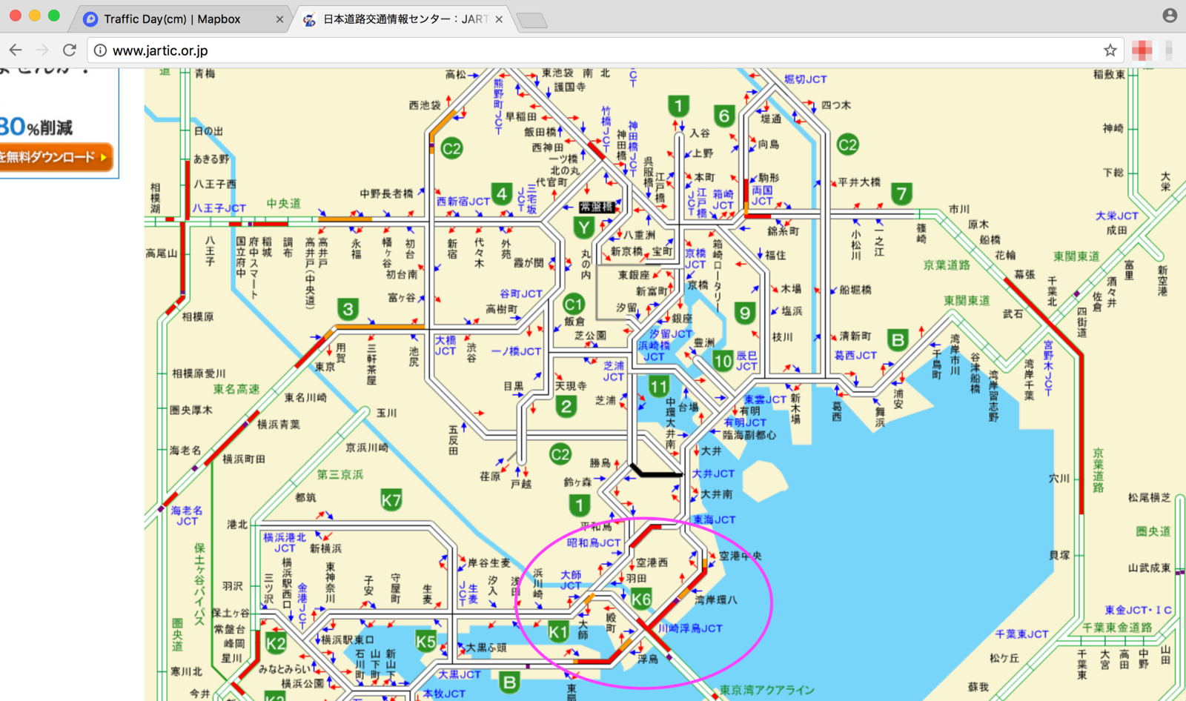Click the green C1 Inner Circular Route badge
Viewport: 1186px width, 701px height.
574,304
